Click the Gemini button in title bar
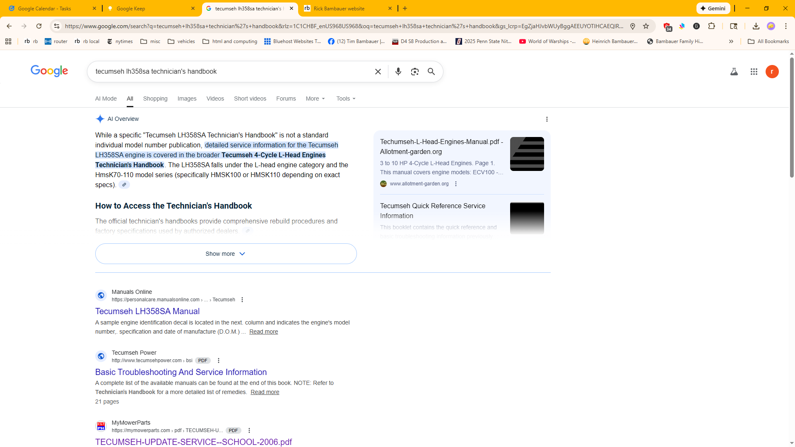The image size is (795, 447). click(713, 8)
